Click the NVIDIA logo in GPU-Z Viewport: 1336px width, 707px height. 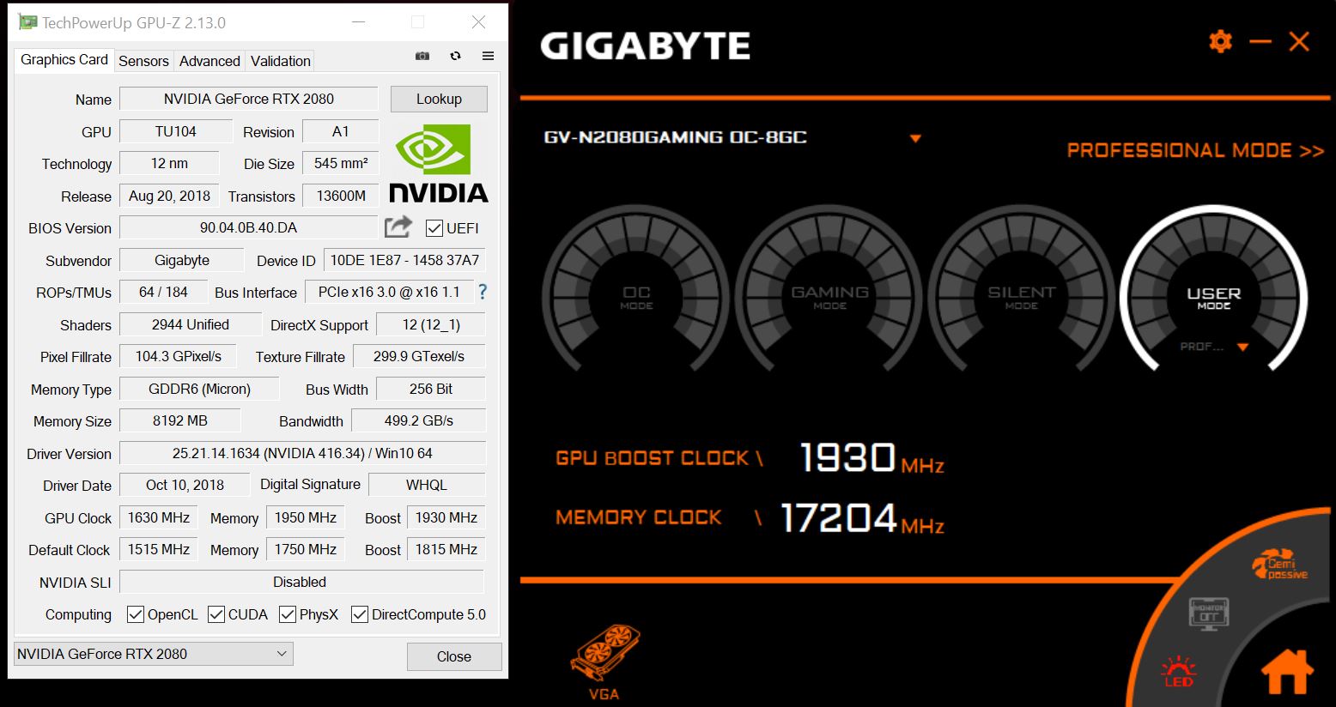click(x=438, y=163)
